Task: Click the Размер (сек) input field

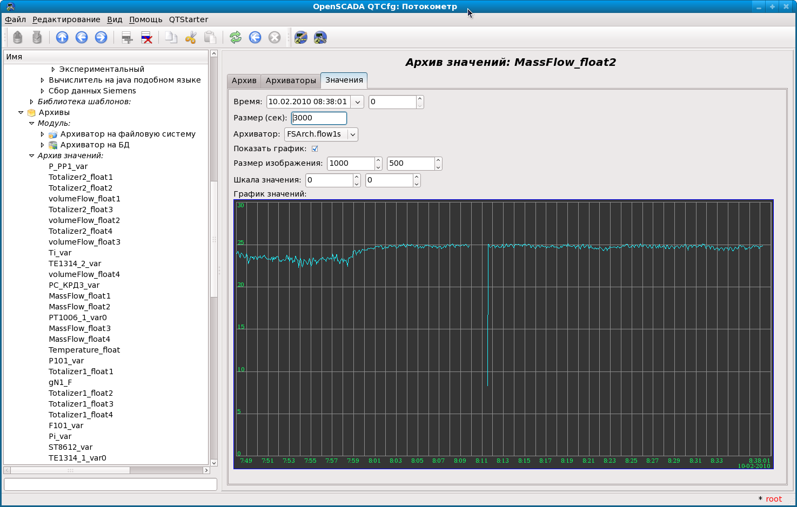Action: pyautogui.click(x=319, y=118)
